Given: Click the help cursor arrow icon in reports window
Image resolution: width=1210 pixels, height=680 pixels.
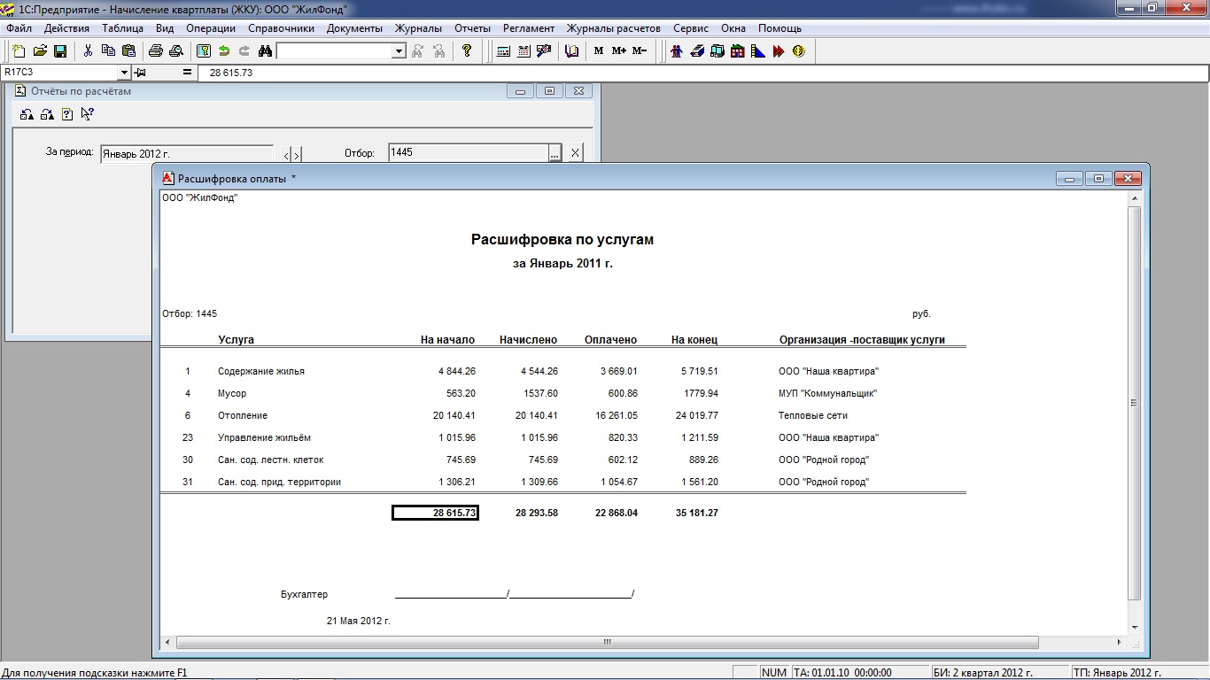Looking at the screenshot, I should tap(87, 113).
